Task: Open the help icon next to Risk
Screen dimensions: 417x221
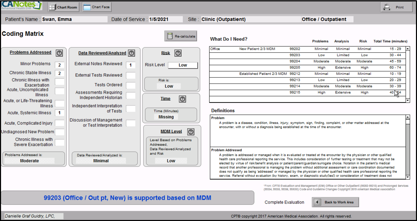Action: click(178, 53)
